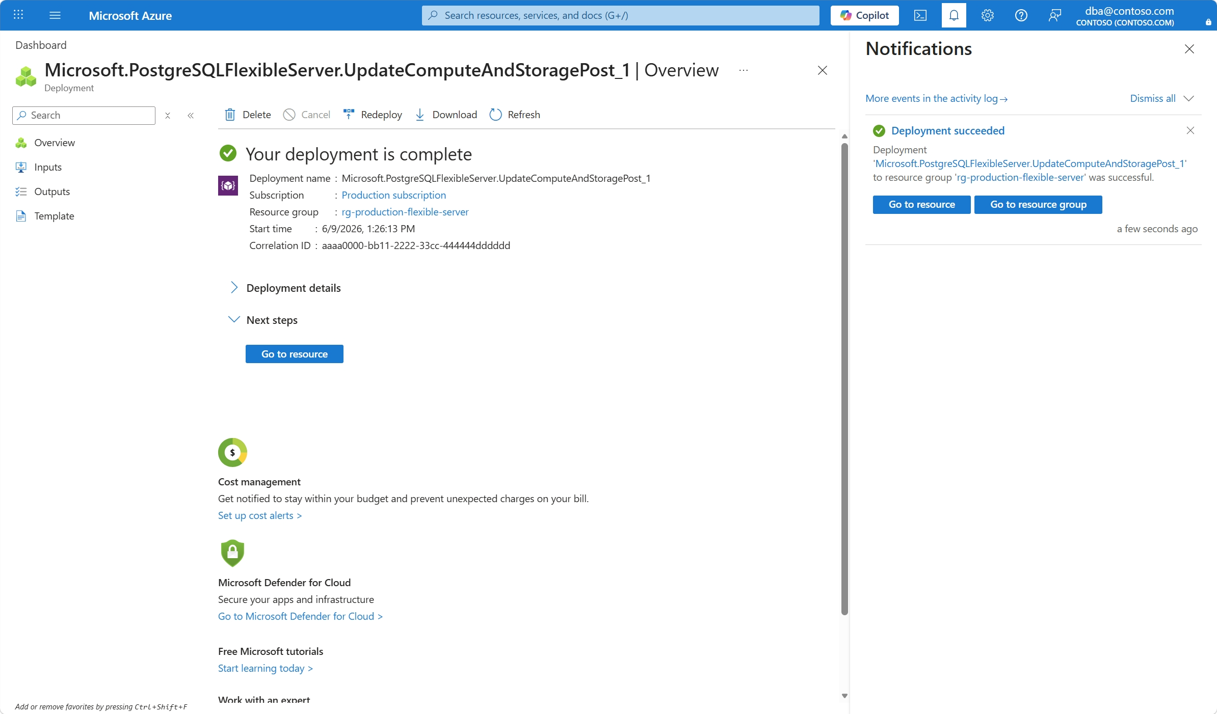Open the Help question mark icon
The height and width of the screenshot is (714, 1217).
point(1021,15)
